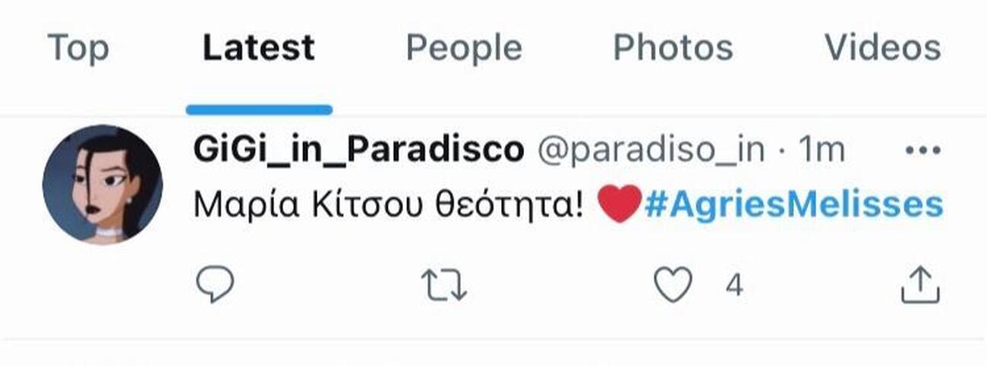Retweet the #AgriesMelisses post

click(444, 286)
